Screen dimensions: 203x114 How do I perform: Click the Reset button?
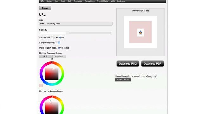coord(45,8)
